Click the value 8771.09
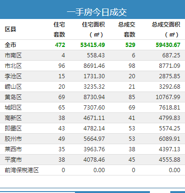 pos(170,66)
